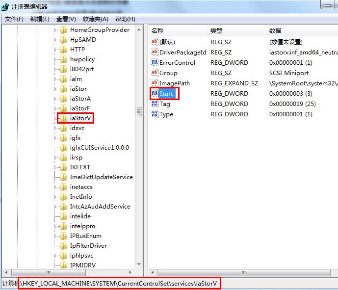Image resolution: width=338 pixels, height=290 pixels.
Task: Click tree pane scroll up arrow
Action: 139,29
